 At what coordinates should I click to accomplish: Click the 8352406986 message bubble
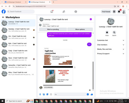48,87
